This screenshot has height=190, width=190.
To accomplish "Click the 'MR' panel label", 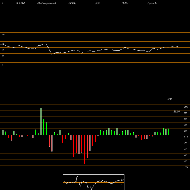I will pyautogui.click(x=169, y=99).
